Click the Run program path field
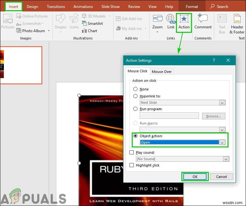The height and width of the screenshot is (206, 246). [x=169, y=116]
